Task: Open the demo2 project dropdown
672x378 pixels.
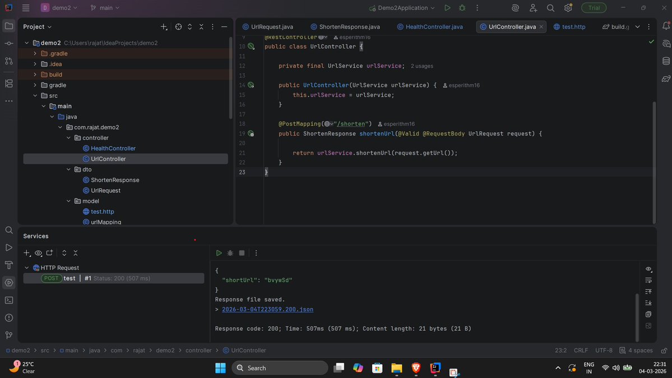Action: (59, 8)
